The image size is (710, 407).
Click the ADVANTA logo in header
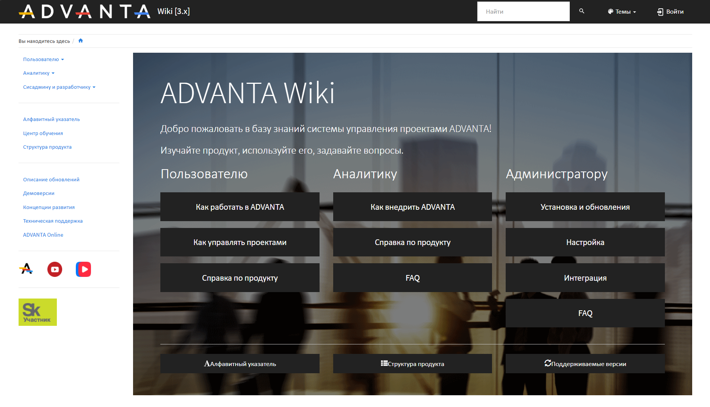(85, 11)
